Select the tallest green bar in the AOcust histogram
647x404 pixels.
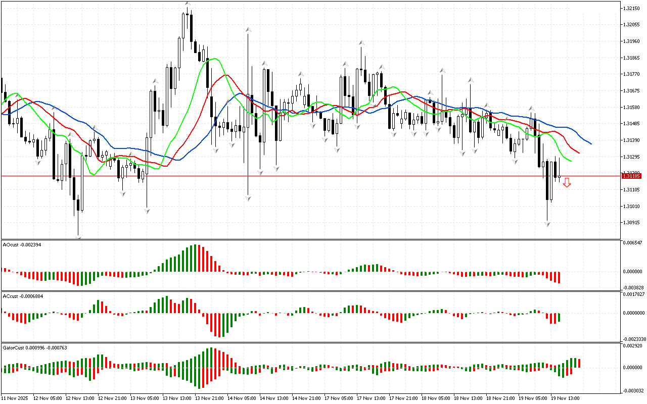pos(196,258)
